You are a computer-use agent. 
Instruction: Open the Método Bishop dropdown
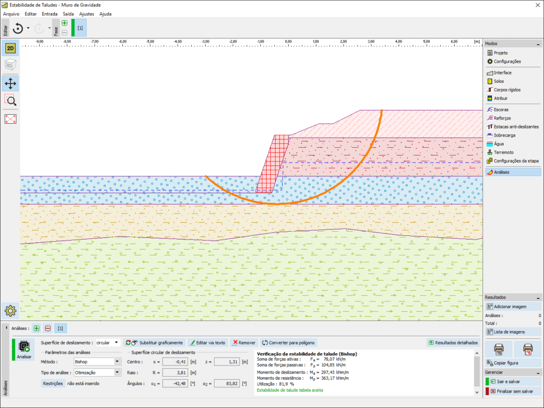tap(97, 362)
